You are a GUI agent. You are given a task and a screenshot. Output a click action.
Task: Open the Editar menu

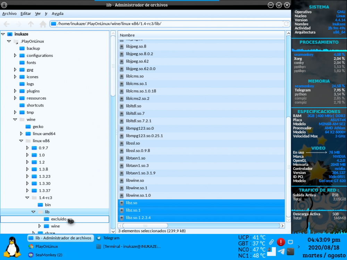[x=26, y=14]
